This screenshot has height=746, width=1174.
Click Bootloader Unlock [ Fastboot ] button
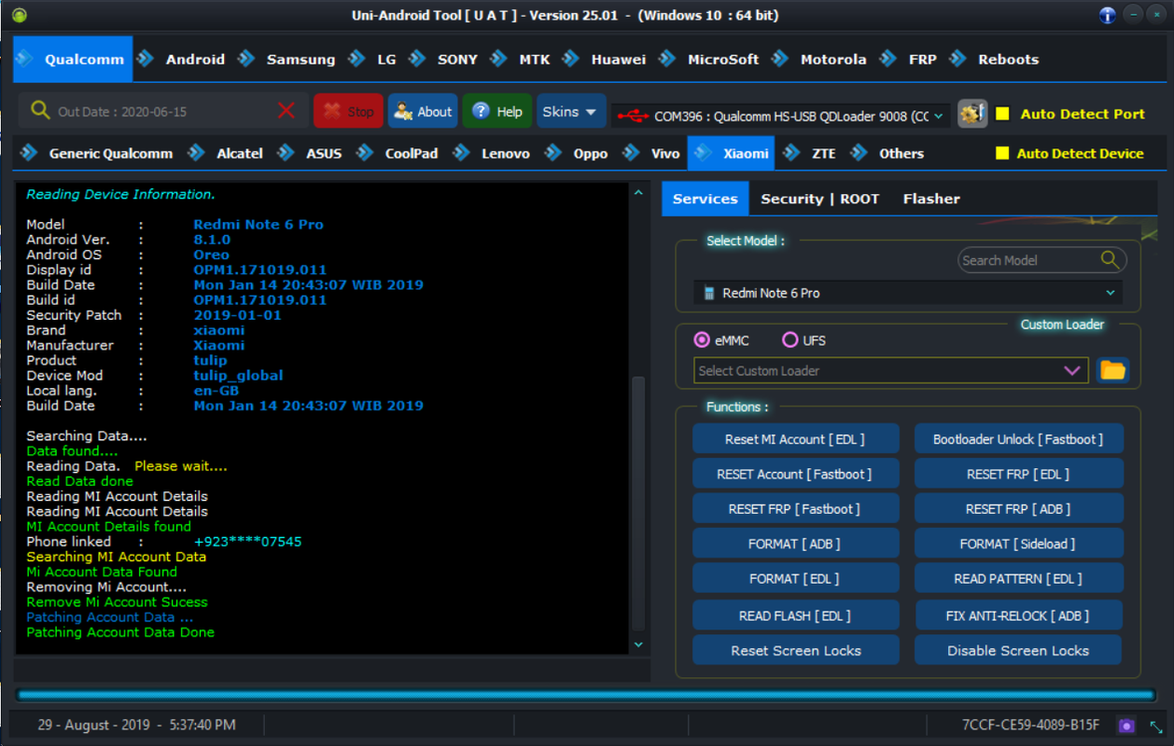tap(1018, 439)
